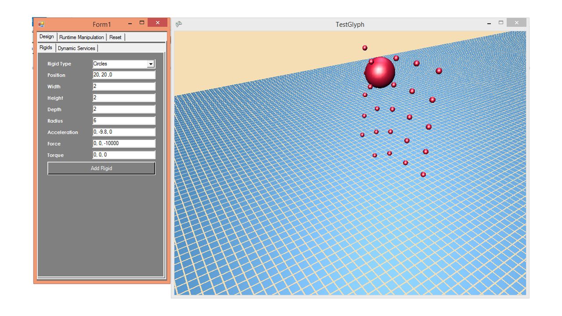The height and width of the screenshot is (316, 562).
Task: Click the Torque value field
Action: click(123, 154)
